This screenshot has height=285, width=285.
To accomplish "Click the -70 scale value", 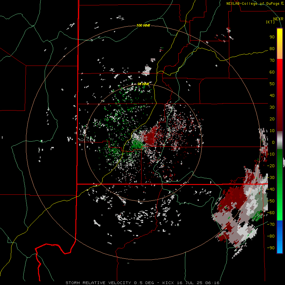I will [x=271, y=225].
